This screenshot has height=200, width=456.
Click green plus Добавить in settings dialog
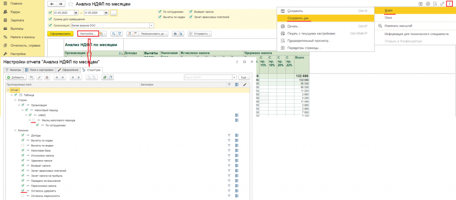coord(16,77)
